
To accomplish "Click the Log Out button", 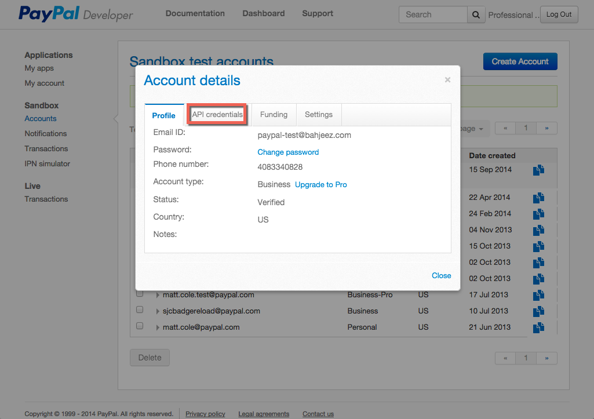I will click(x=559, y=14).
